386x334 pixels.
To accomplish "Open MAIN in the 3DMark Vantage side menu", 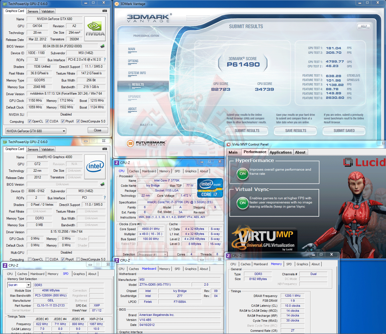I will [132, 49].
